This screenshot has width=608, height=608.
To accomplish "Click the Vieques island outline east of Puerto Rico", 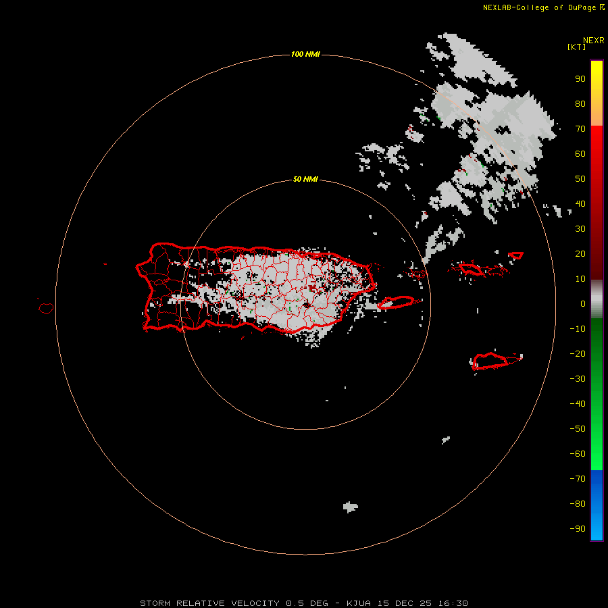I will coord(395,302).
